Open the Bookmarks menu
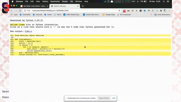181x102 pixels. click(55, 1)
